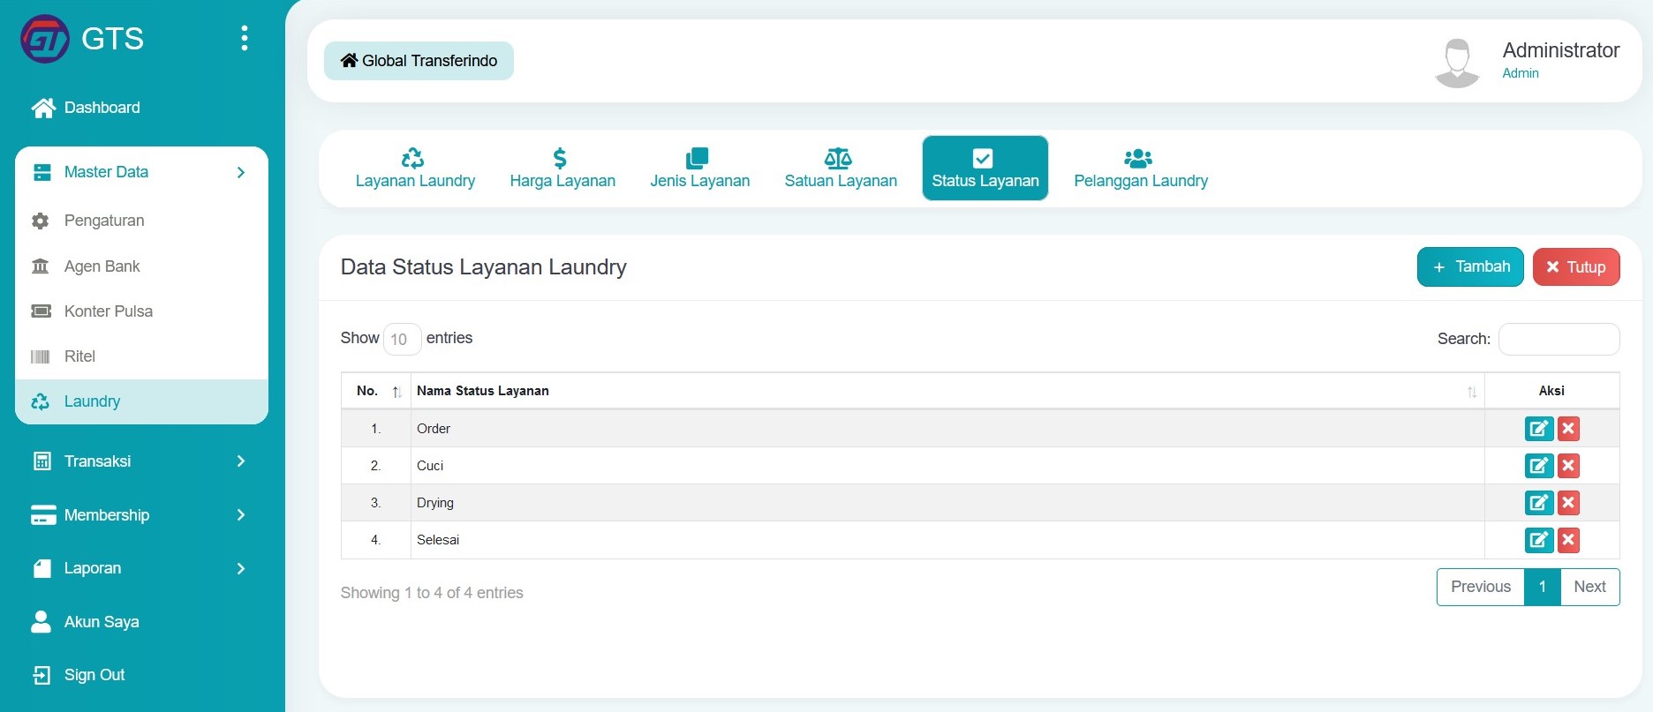This screenshot has height=712, width=1653.
Task: Delete the Cuci status row
Action: (1568, 466)
